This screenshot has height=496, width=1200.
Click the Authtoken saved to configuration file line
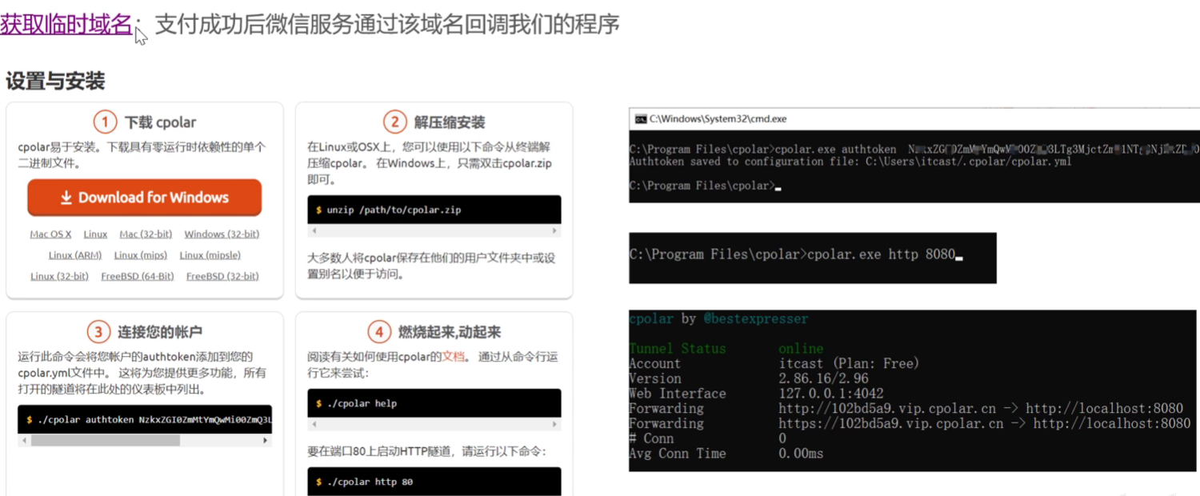pyautogui.click(x=850, y=162)
